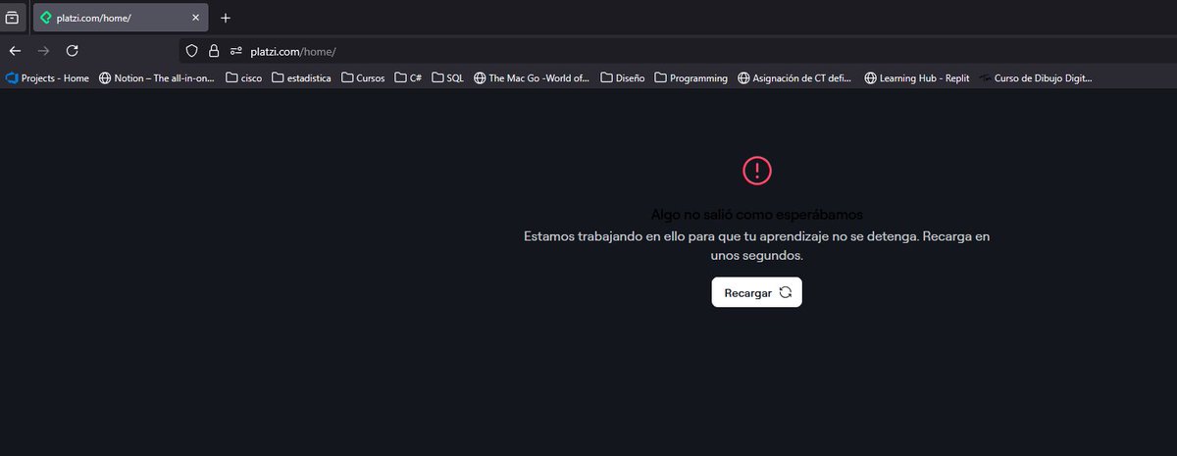Open a new tab with plus button
The height and width of the screenshot is (456, 1177).
pos(226,18)
